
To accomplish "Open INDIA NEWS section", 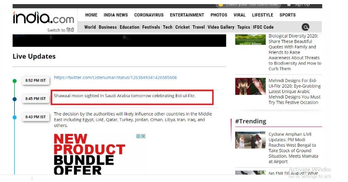I will 116,15.
